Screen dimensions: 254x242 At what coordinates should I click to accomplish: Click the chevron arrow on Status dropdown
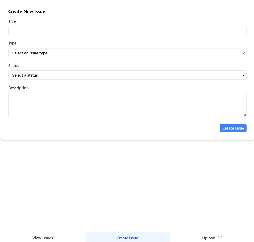coord(243,75)
